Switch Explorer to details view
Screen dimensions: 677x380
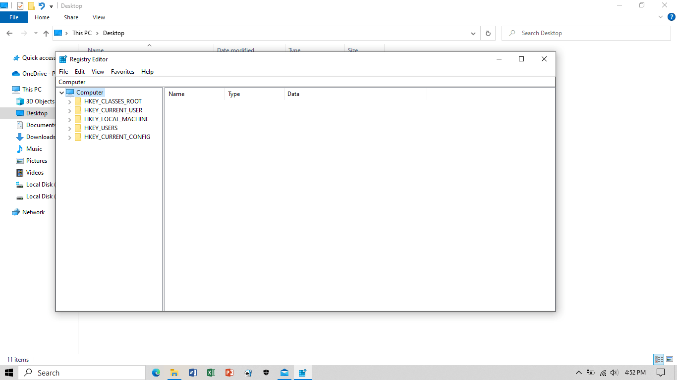pos(659,360)
